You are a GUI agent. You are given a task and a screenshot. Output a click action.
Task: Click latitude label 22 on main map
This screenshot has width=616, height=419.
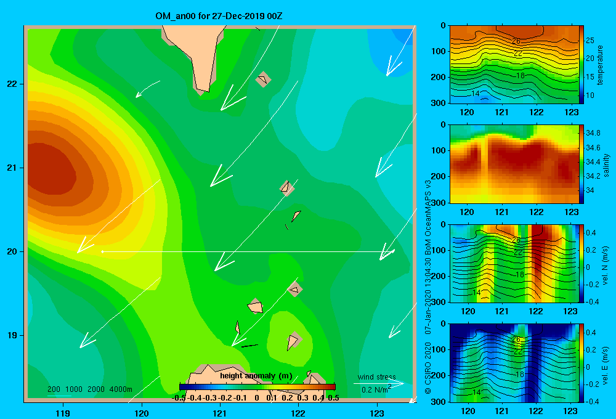(12, 84)
